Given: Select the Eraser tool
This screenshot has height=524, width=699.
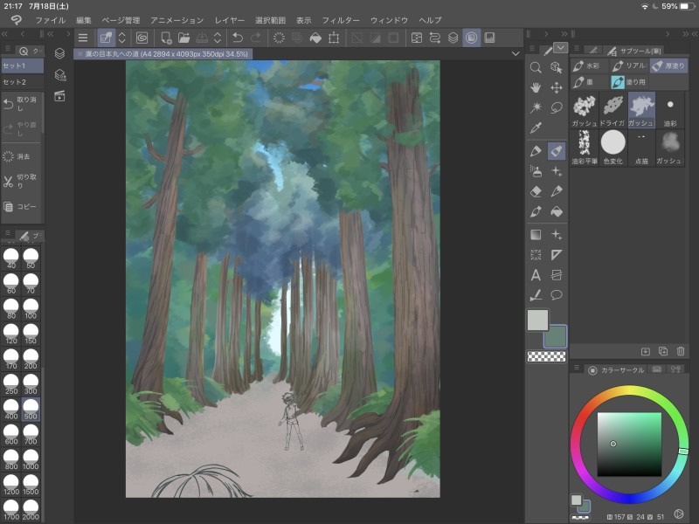Looking at the screenshot, I should 536,191.
